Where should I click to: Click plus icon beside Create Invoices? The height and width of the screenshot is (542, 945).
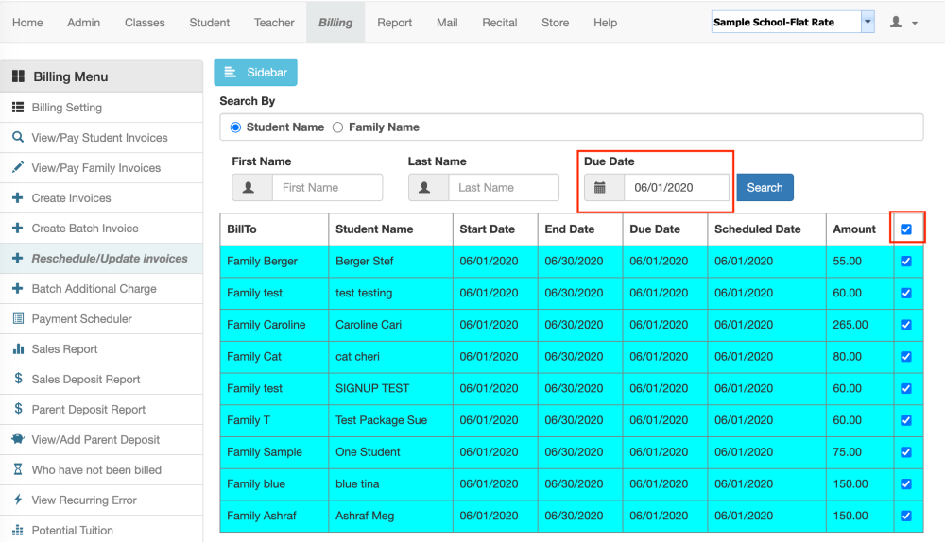pos(17,197)
